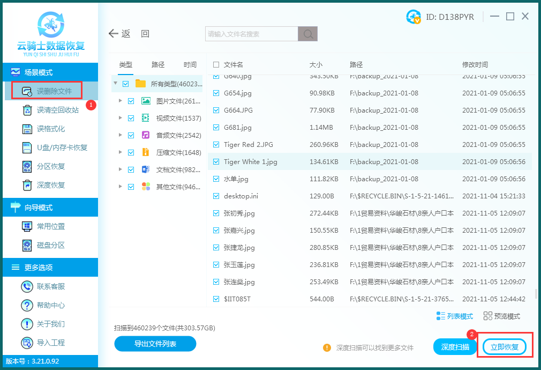Uncheck the Tiger Red 2.JPG checkbox
Image resolution: width=541 pixels, height=370 pixels.
point(216,144)
